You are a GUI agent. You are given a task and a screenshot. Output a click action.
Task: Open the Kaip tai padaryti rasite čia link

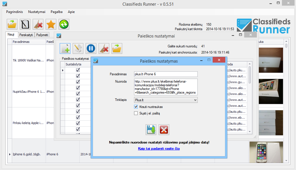pos(159,149)
